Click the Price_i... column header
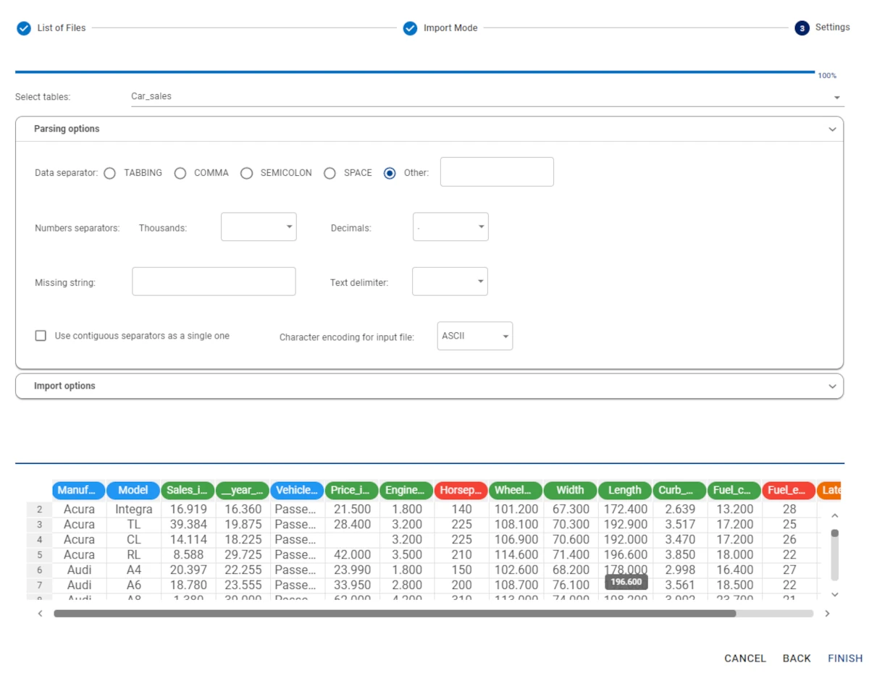Viewport: 869px width, 681px height. (352, 490)
